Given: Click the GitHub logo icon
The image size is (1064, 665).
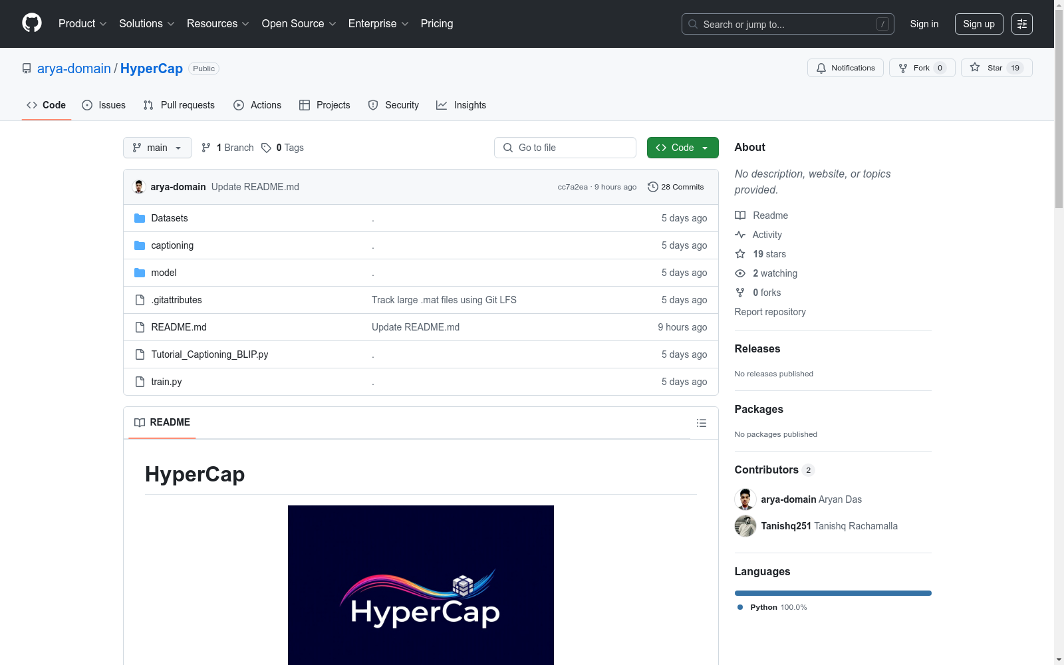Looking at the screenshot, I should (32, 23).
